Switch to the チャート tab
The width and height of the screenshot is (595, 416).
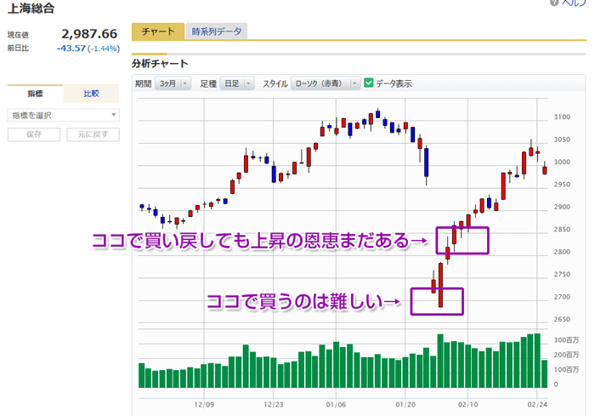[157, 31]
